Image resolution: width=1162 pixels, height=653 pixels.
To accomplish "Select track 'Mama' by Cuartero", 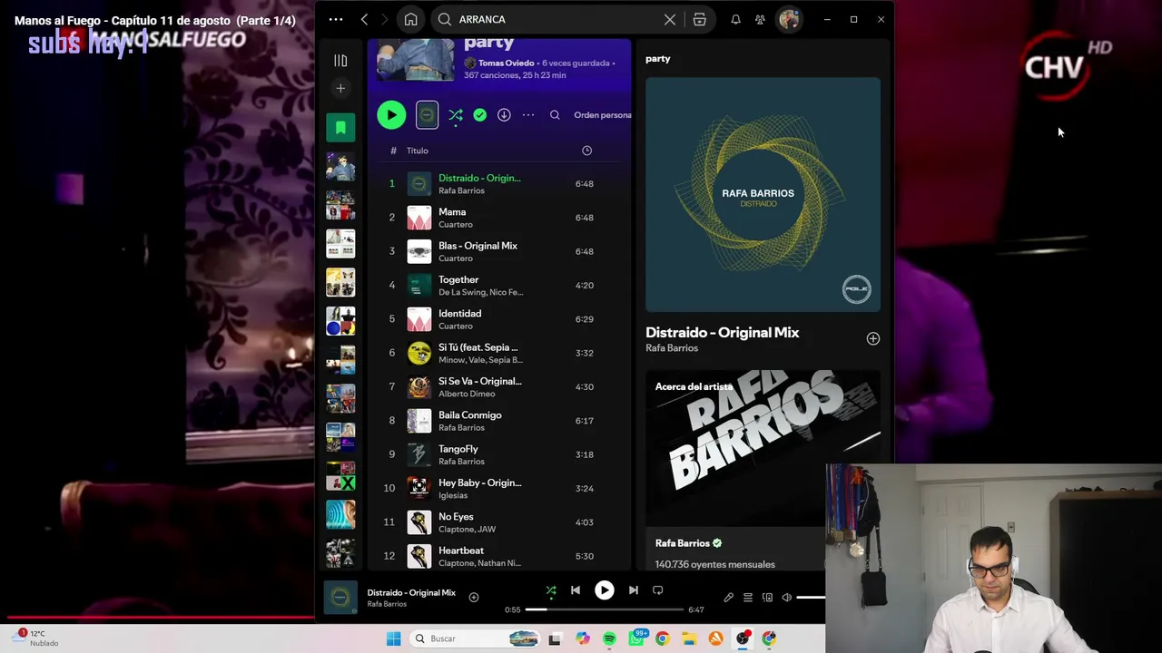I will coord(497,218).
